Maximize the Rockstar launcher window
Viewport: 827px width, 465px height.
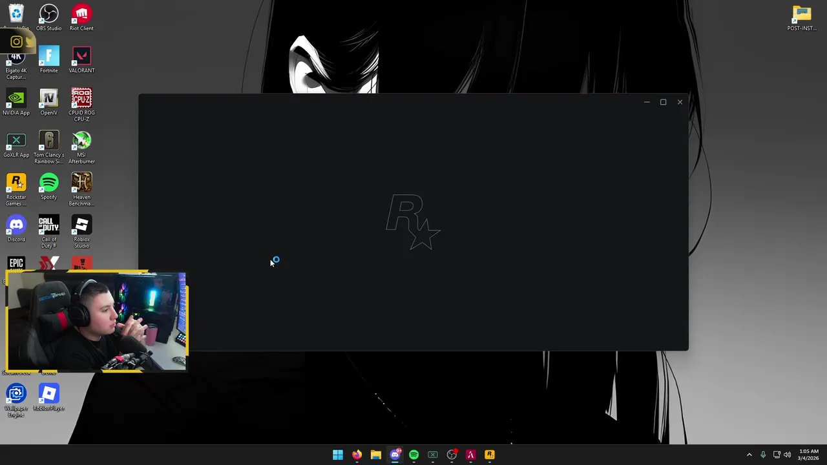pos(663,102)
